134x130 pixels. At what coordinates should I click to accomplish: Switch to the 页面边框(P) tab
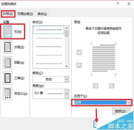coord(25,14)
